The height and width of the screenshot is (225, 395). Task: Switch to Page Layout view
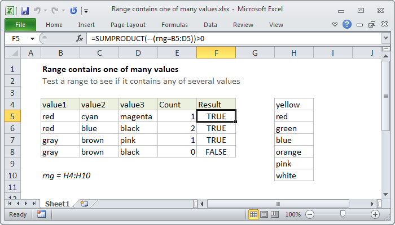(x=265, y=214)
